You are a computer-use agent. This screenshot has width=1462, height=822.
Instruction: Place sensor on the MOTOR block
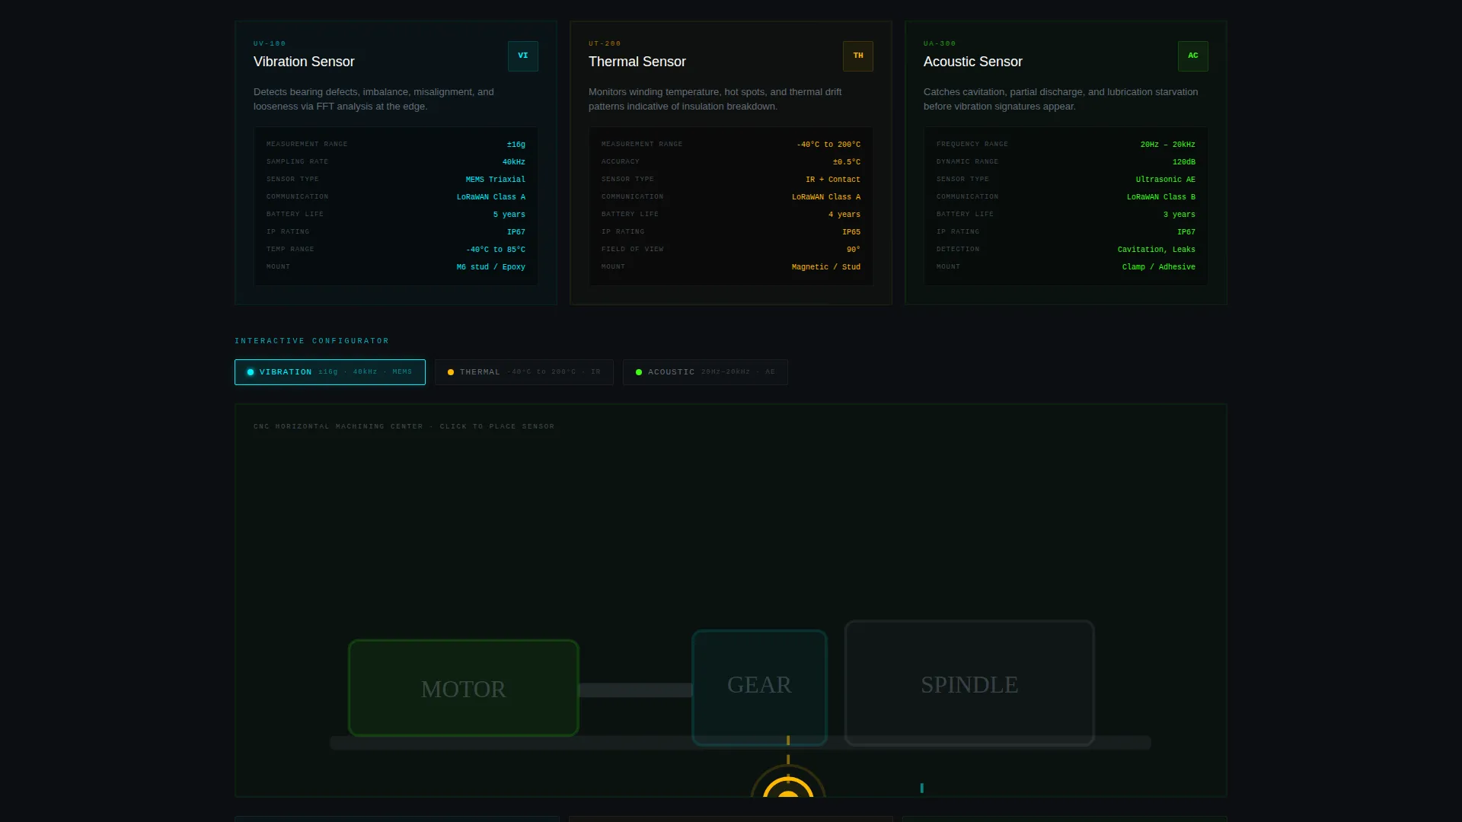point(464,688)
